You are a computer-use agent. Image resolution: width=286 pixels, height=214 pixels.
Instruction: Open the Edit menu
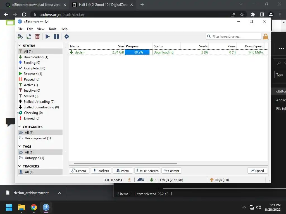point(30,29)
